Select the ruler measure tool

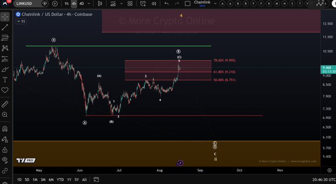tap(5, 104)
